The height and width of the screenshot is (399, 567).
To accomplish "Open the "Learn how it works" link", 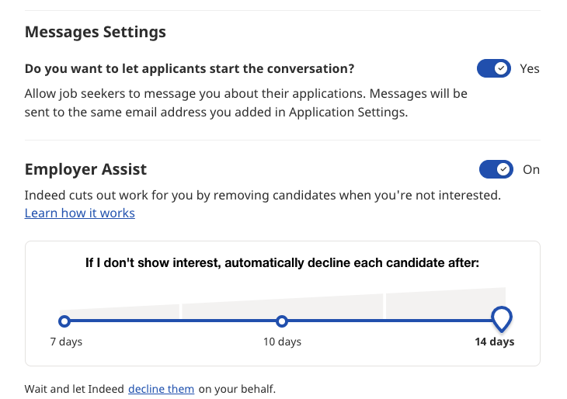I will point(80,213).
